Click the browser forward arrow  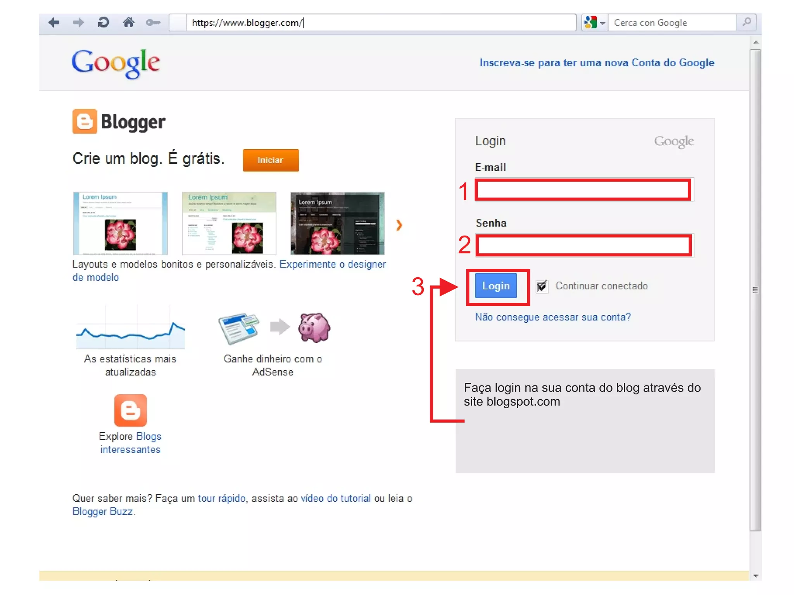point(78,22)
